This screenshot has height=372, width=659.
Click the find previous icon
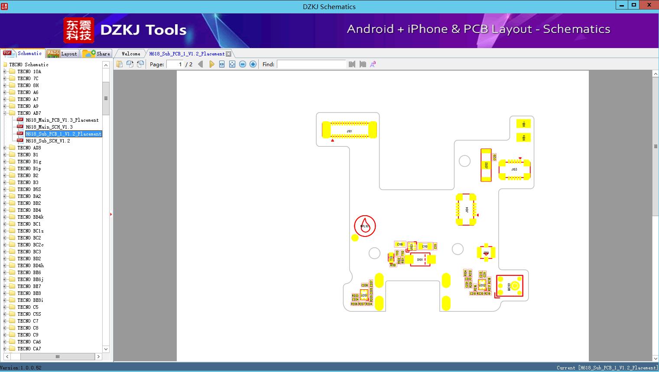point(352,64)
